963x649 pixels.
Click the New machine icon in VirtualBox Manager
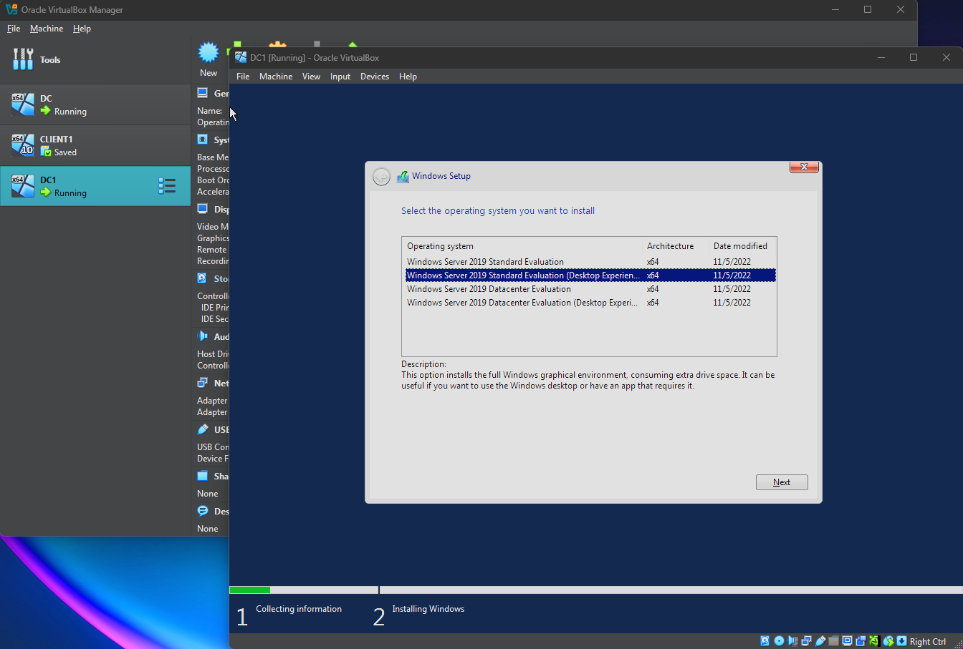click(209, 53)
